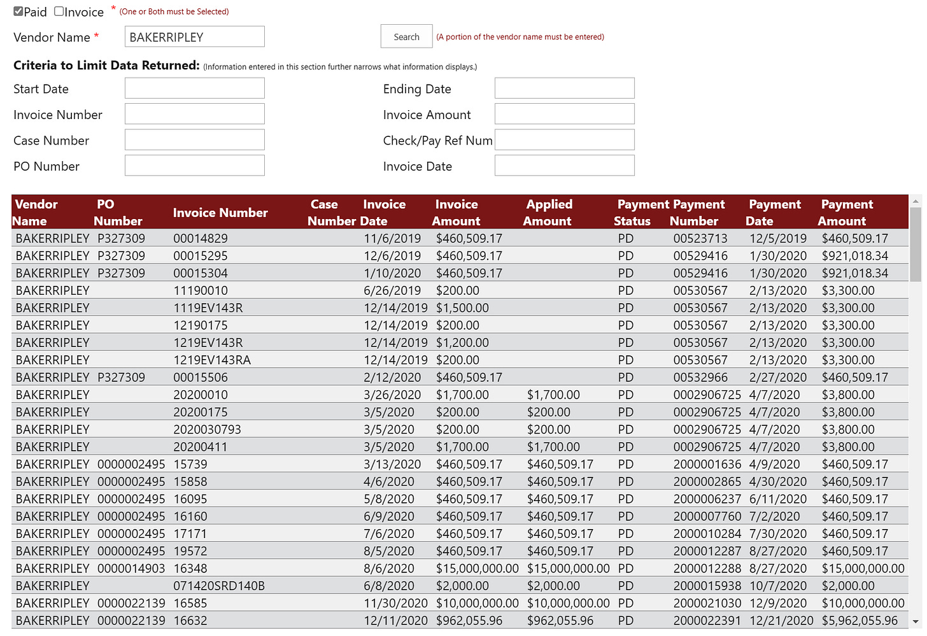Click invoice number 16585
The width and height of the screenshot is (927, 636).
(x=190, y=604)
